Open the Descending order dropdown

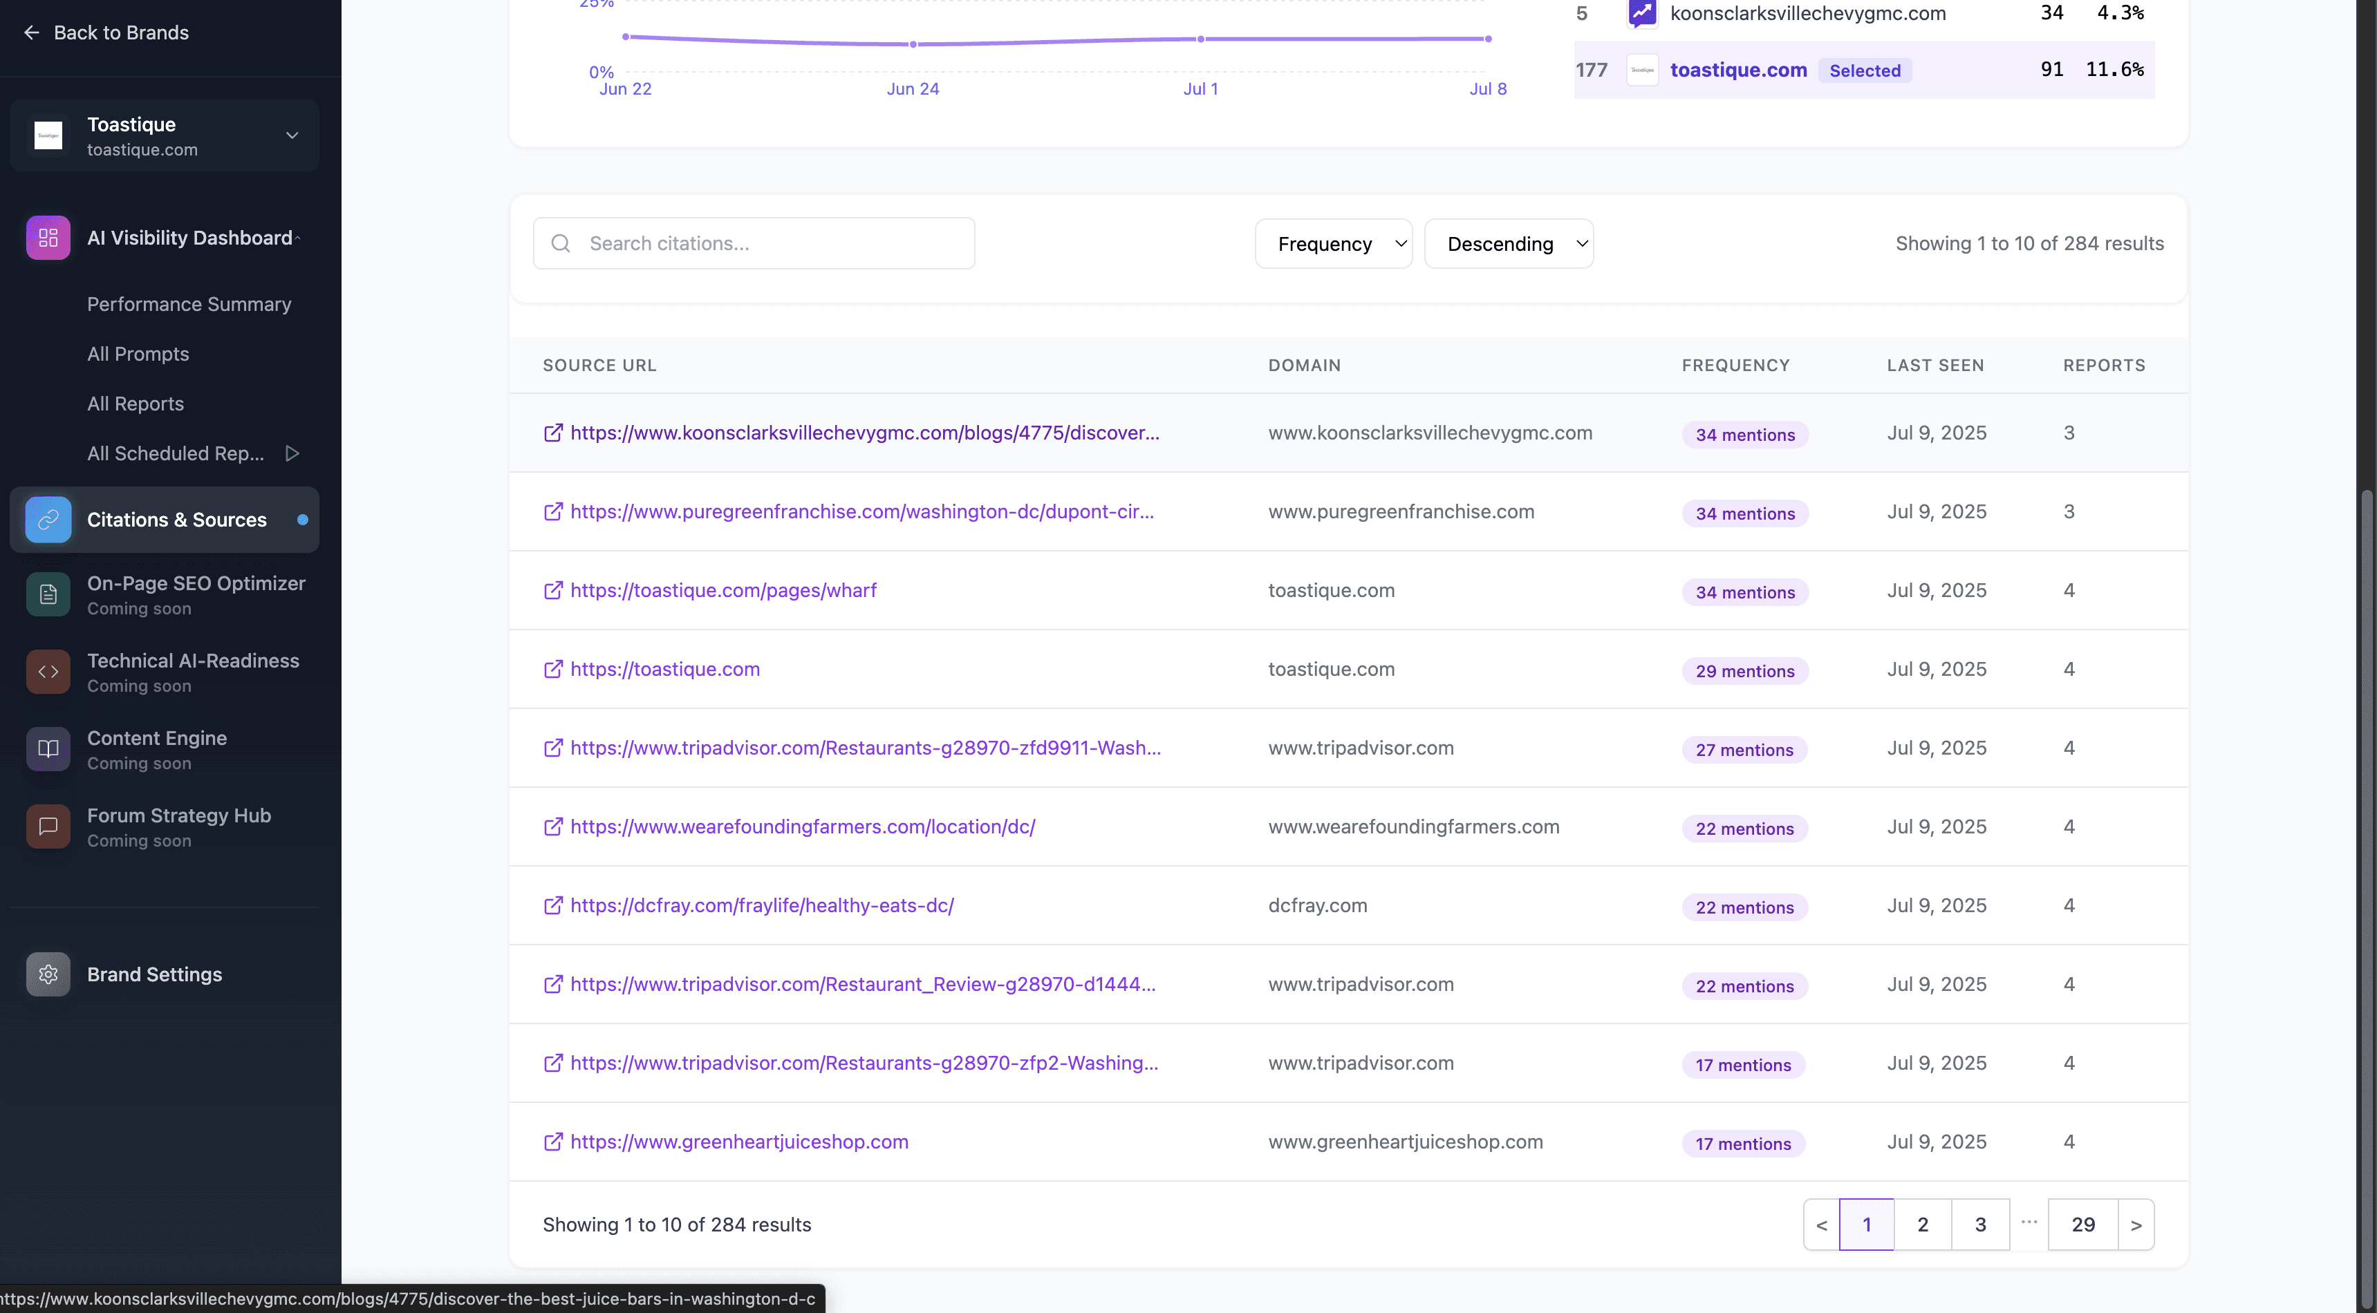point(1508,243)
